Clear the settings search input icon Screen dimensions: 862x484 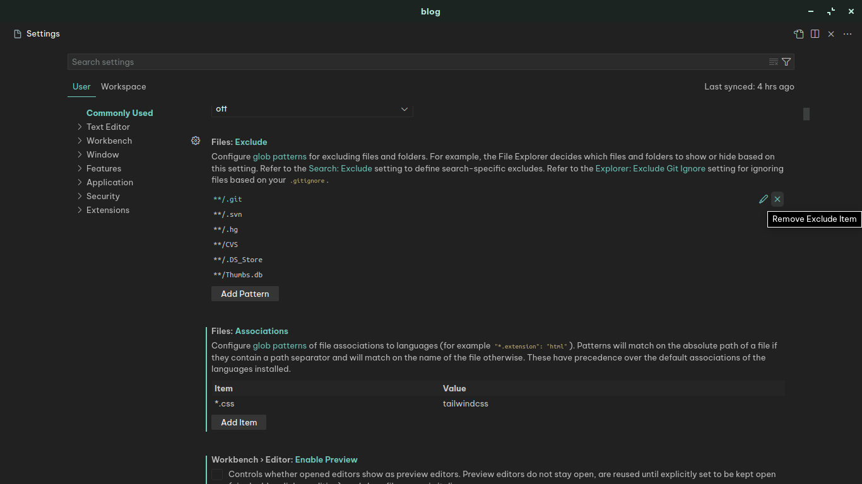(774, 62)
